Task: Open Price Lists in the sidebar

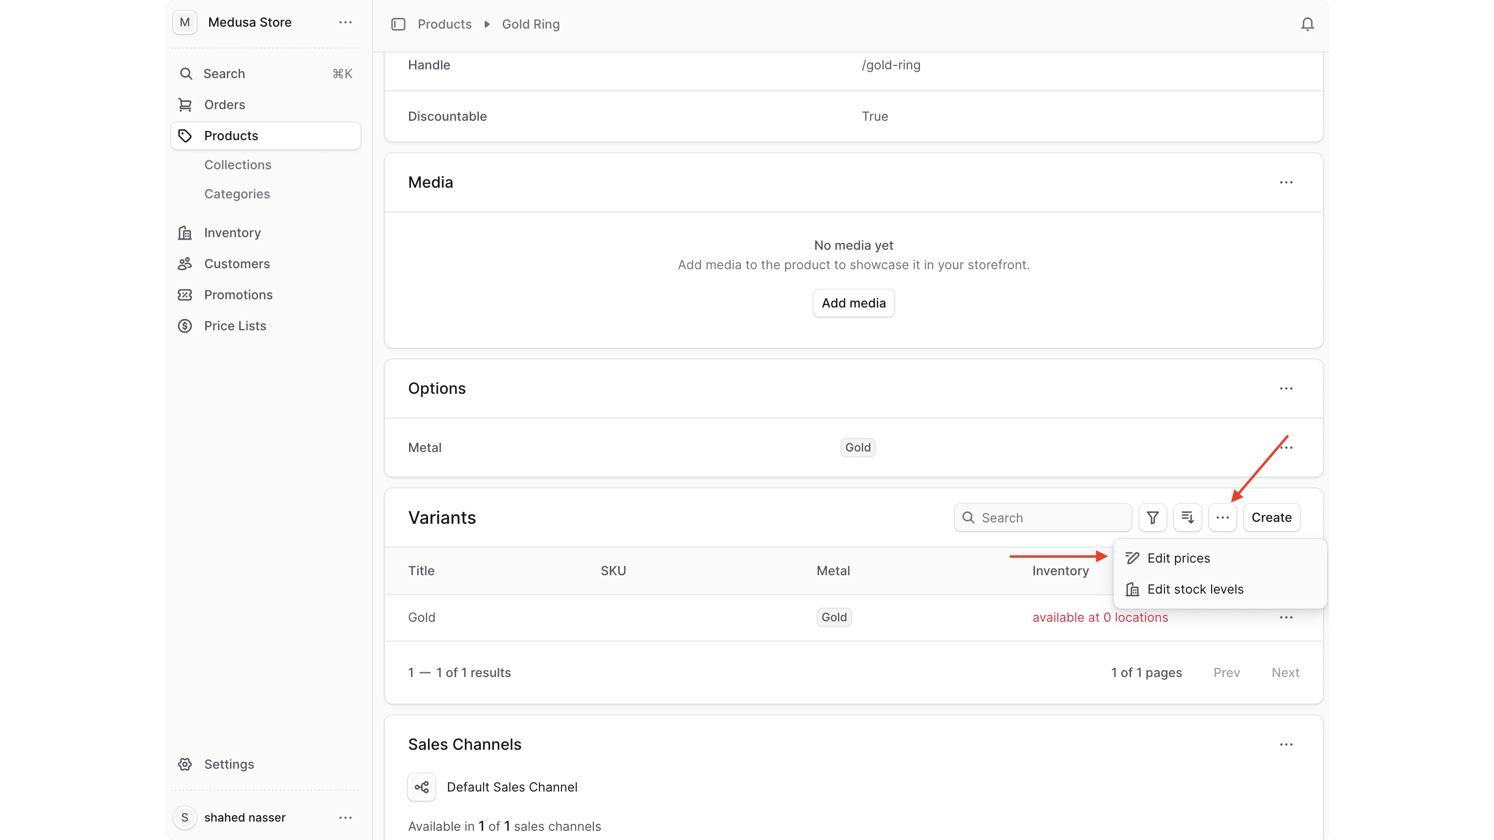Action: point(235,326)
